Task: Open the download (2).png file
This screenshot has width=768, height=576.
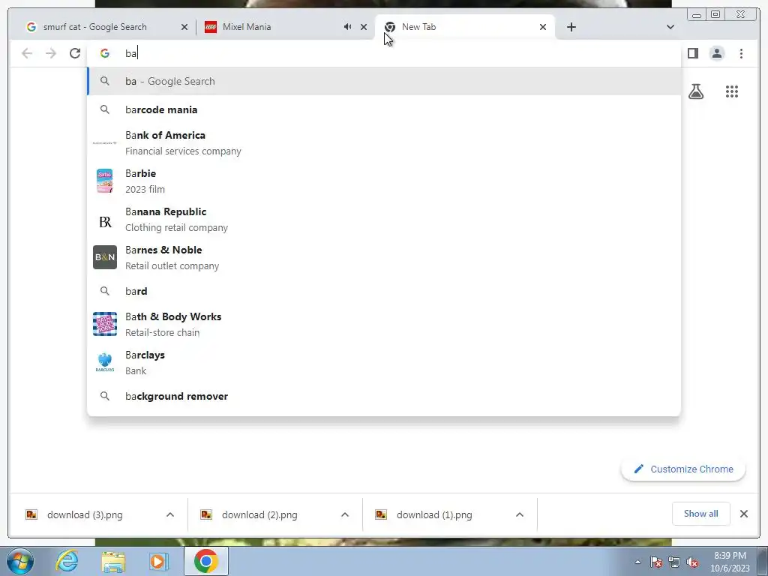Action: tap(259, 514)
